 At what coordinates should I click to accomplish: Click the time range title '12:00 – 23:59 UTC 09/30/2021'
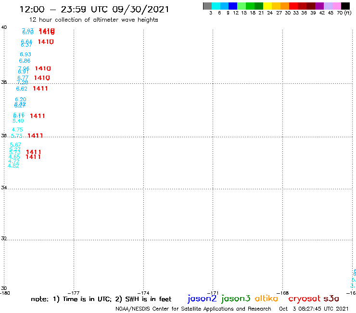(x=94, y=10)
